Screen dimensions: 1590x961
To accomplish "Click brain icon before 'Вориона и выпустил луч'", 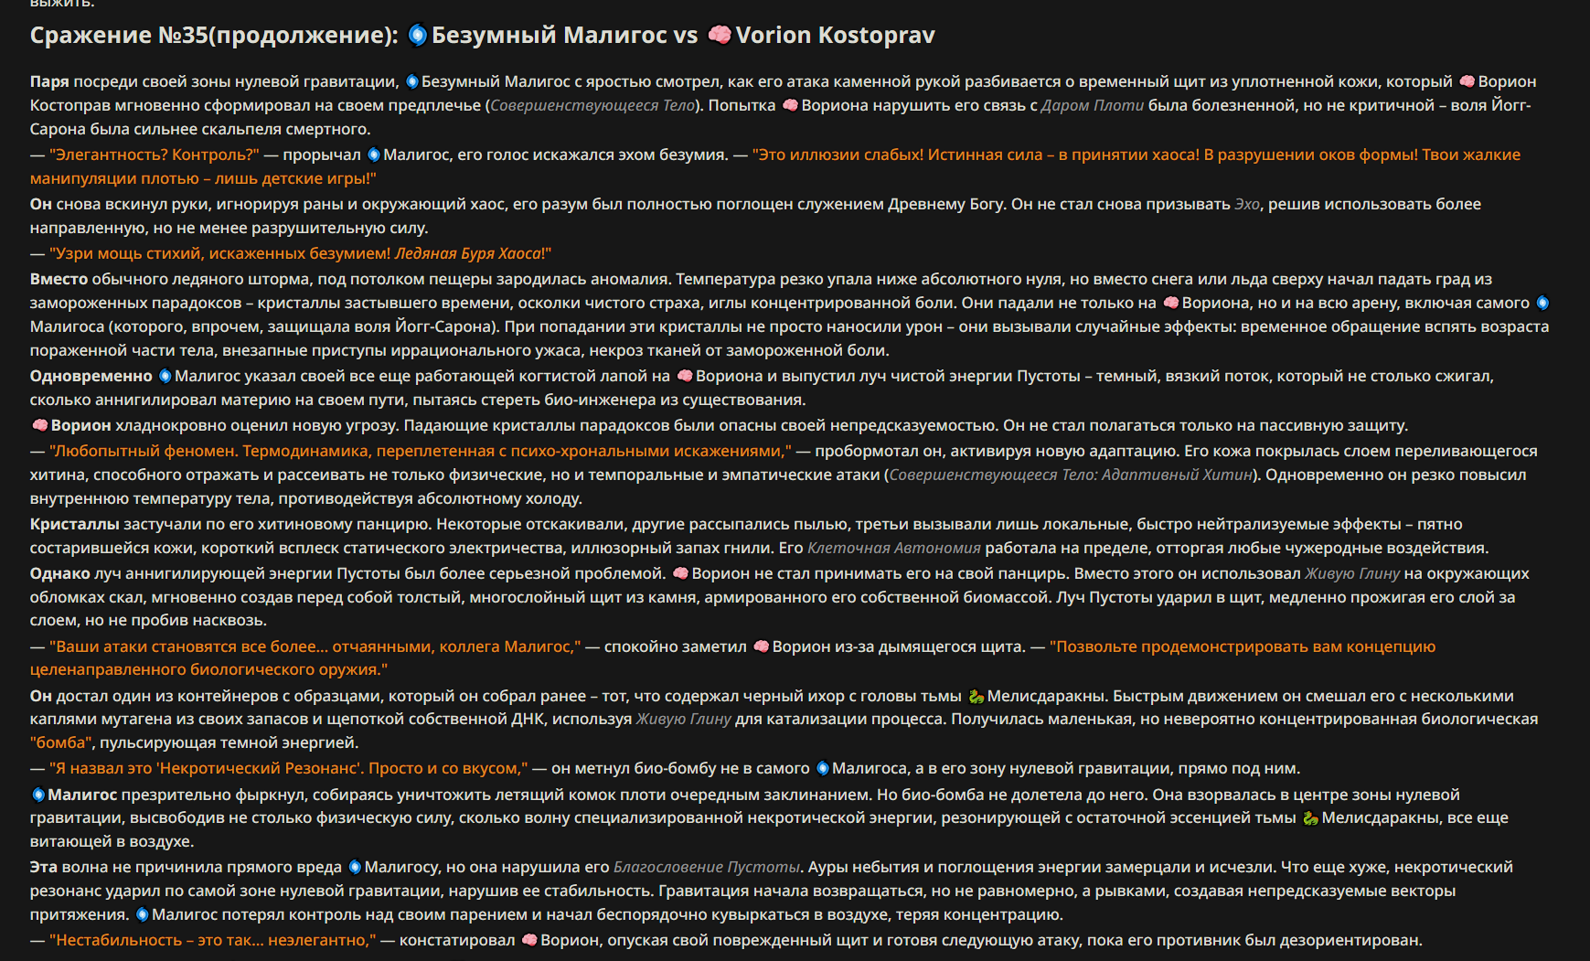I will coord(685,376).
